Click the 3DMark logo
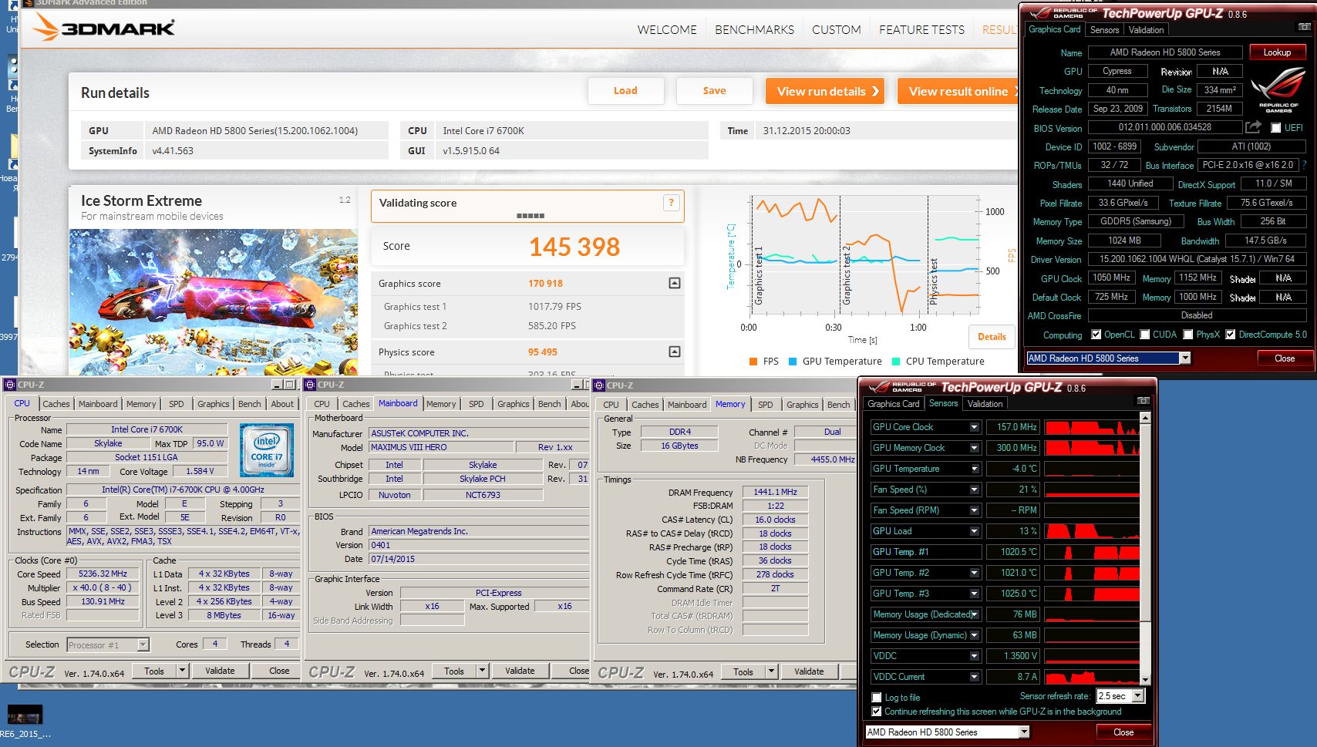1317x747 pixels. (x=104, y=28)
